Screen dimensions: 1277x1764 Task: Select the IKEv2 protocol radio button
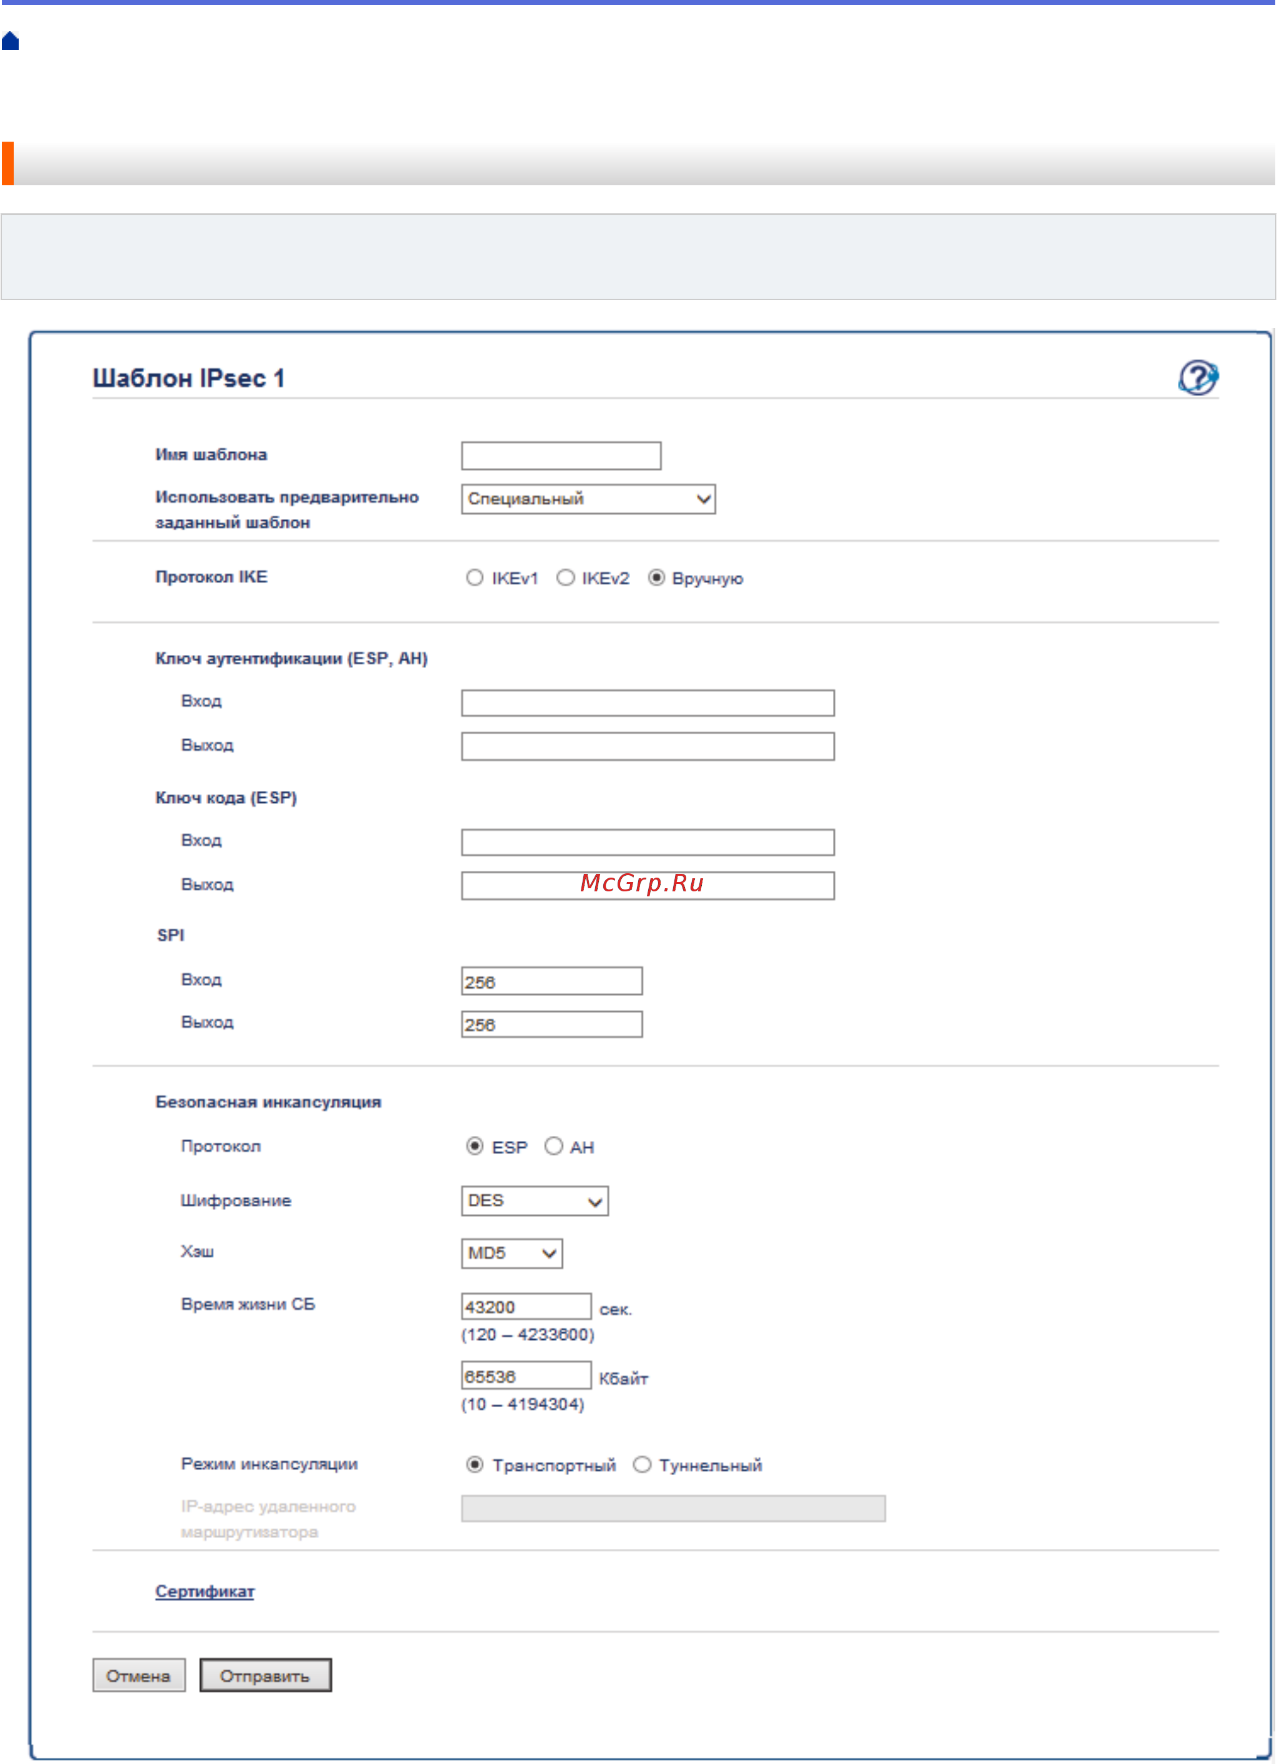click(x=565, y=578)
